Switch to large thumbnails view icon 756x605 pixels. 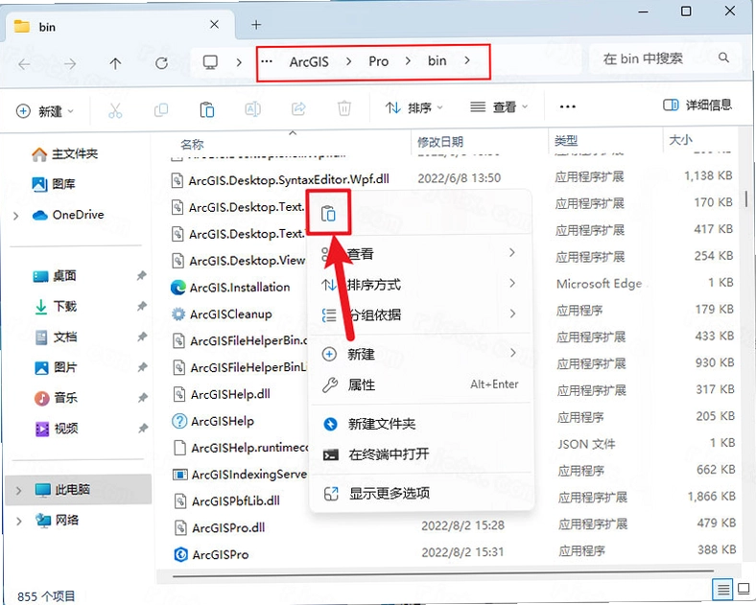[744, 589]
